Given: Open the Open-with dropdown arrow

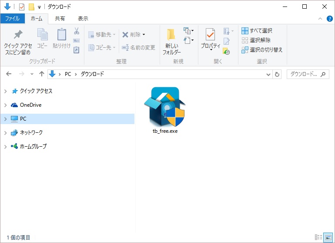Looking at the screenshot, I should [232, 31].
